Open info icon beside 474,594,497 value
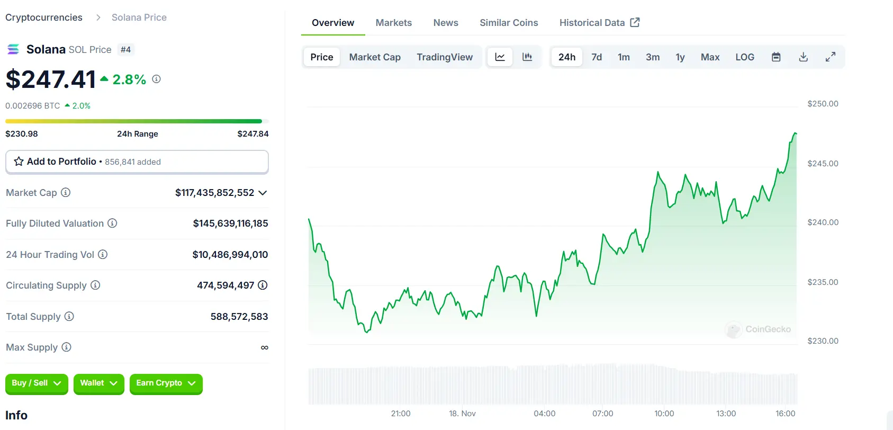 263,285
